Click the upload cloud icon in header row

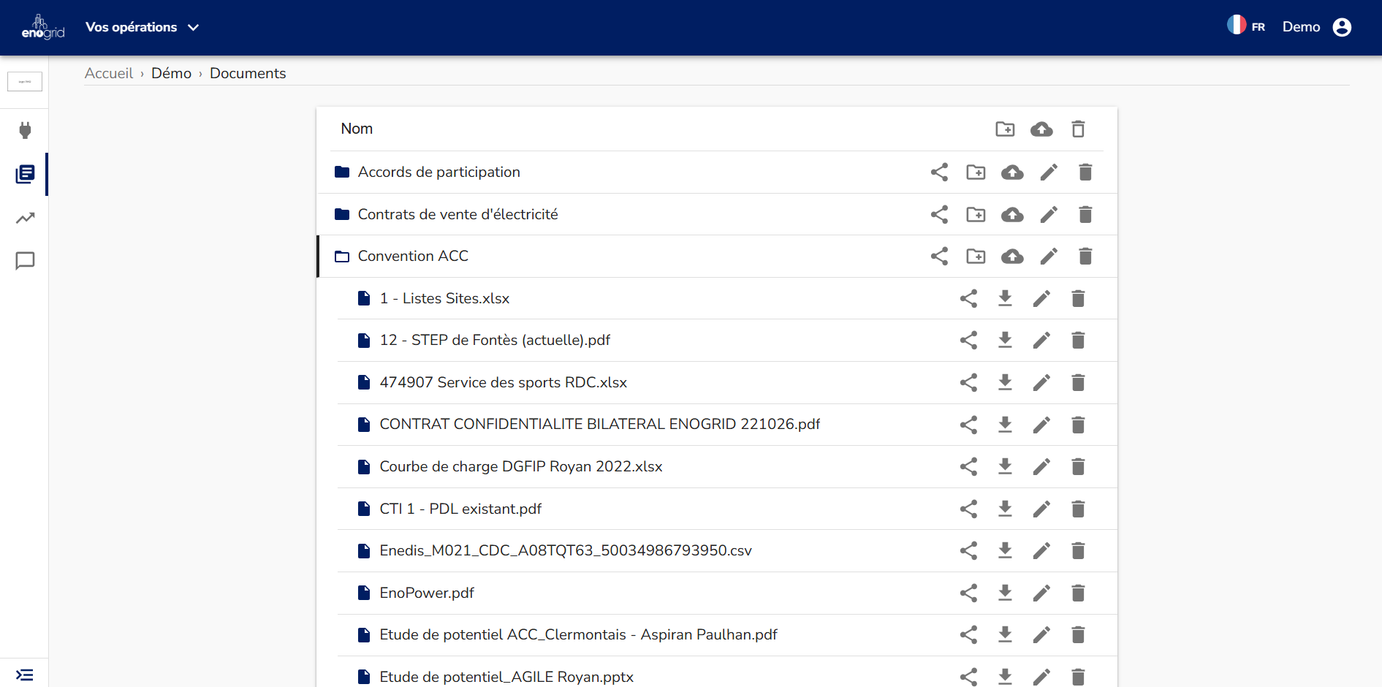[x=1041, y=129]
